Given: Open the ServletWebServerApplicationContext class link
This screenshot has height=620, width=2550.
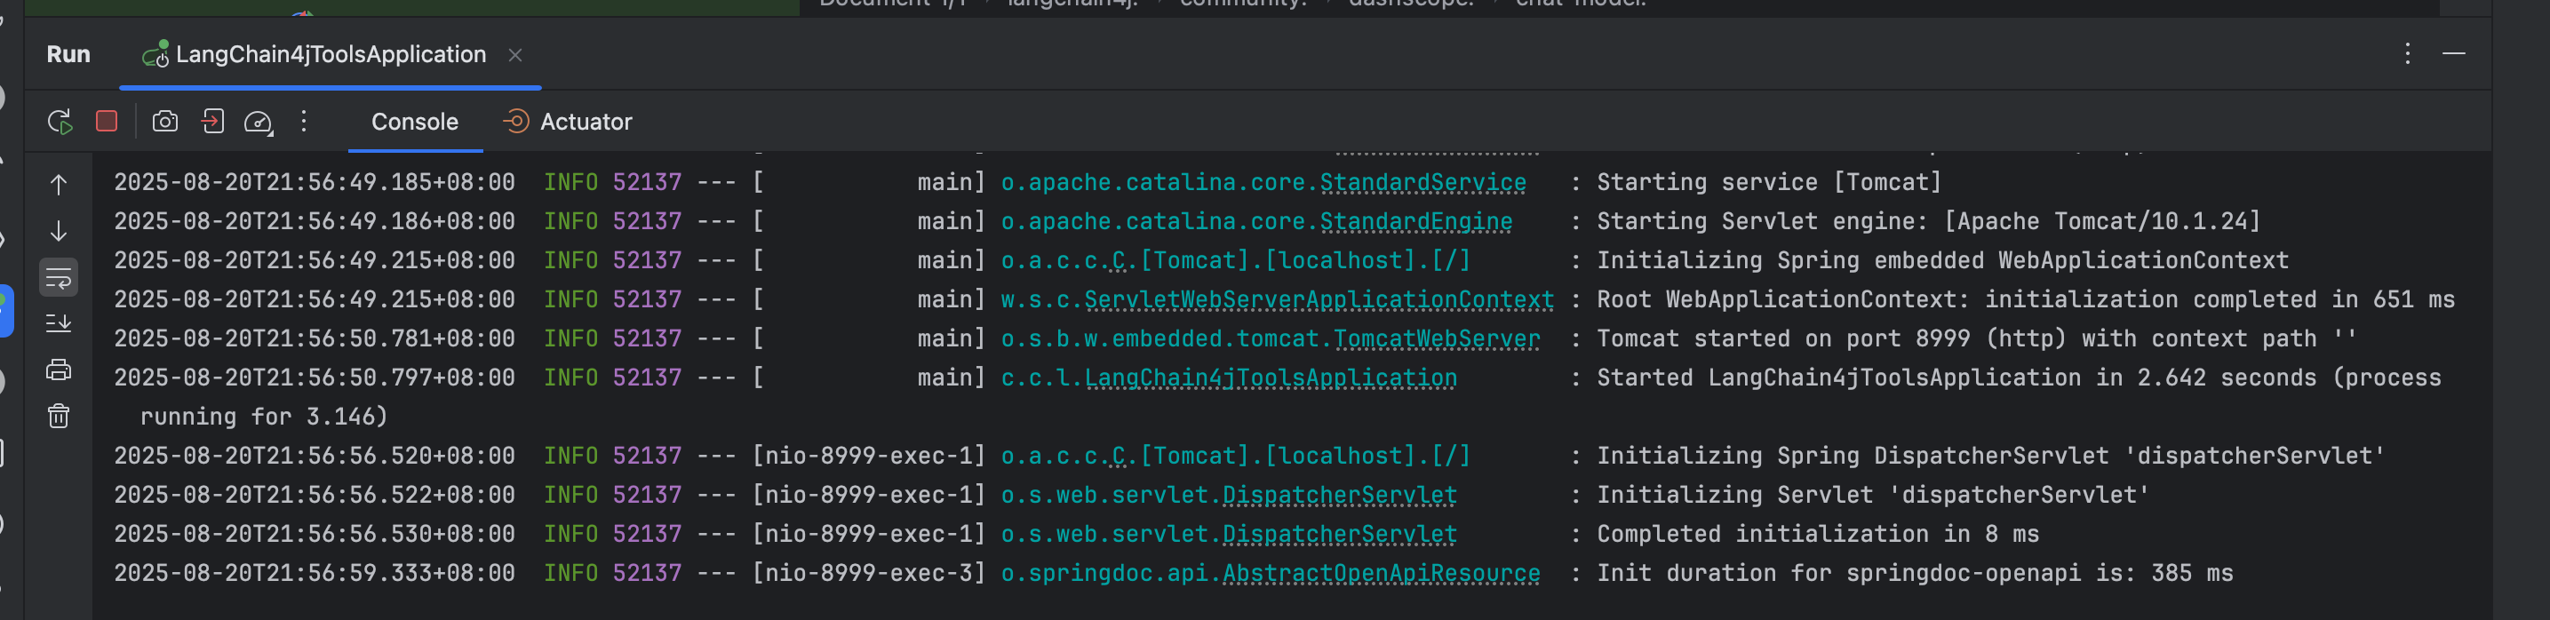Looking at the screenshot, I should [1319, 299].
